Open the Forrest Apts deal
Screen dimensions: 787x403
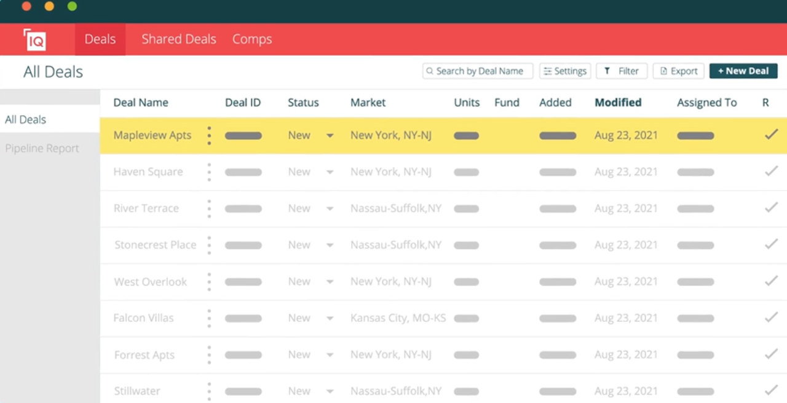click(144, 355)
